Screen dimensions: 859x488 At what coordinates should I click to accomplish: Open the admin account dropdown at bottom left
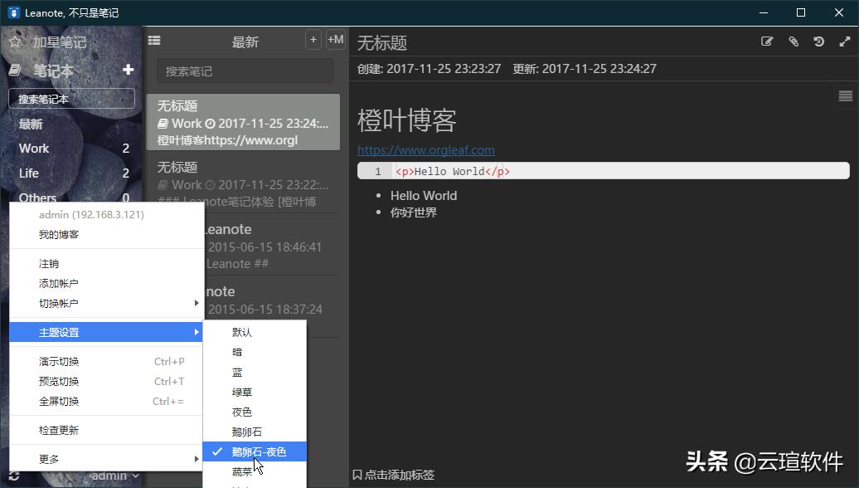click(x=113, y=475)
